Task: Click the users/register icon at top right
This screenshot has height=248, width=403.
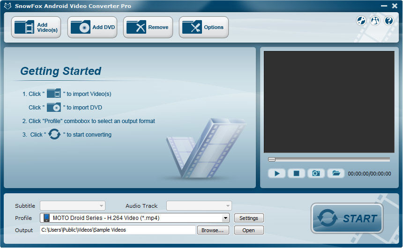Action: tap(375, 21)
